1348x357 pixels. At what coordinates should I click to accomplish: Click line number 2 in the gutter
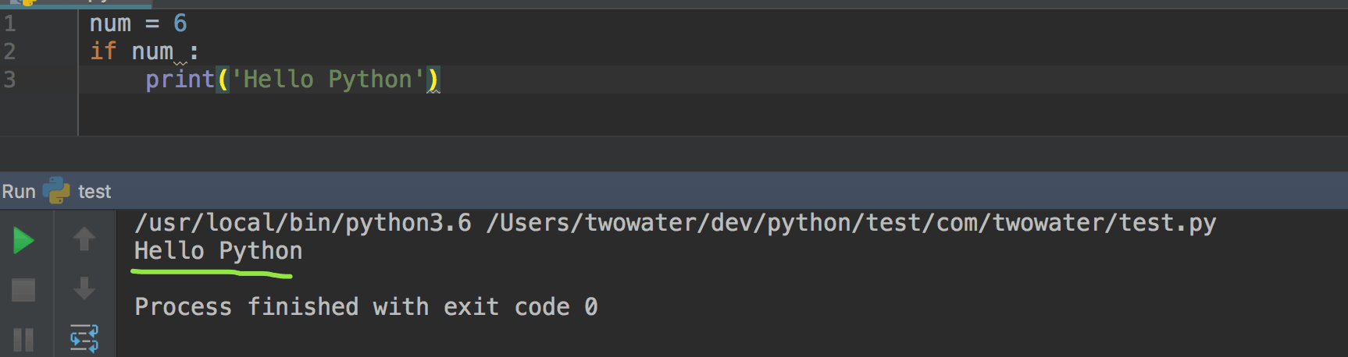point(10,51)
